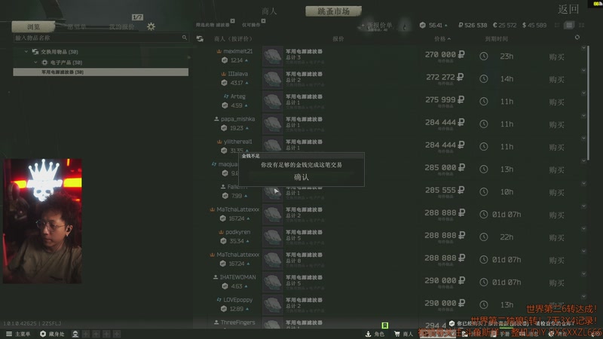The height and width of the screenshot is (339, 603).
Task: Click reload icon at right of header
Action: (577, 37)
